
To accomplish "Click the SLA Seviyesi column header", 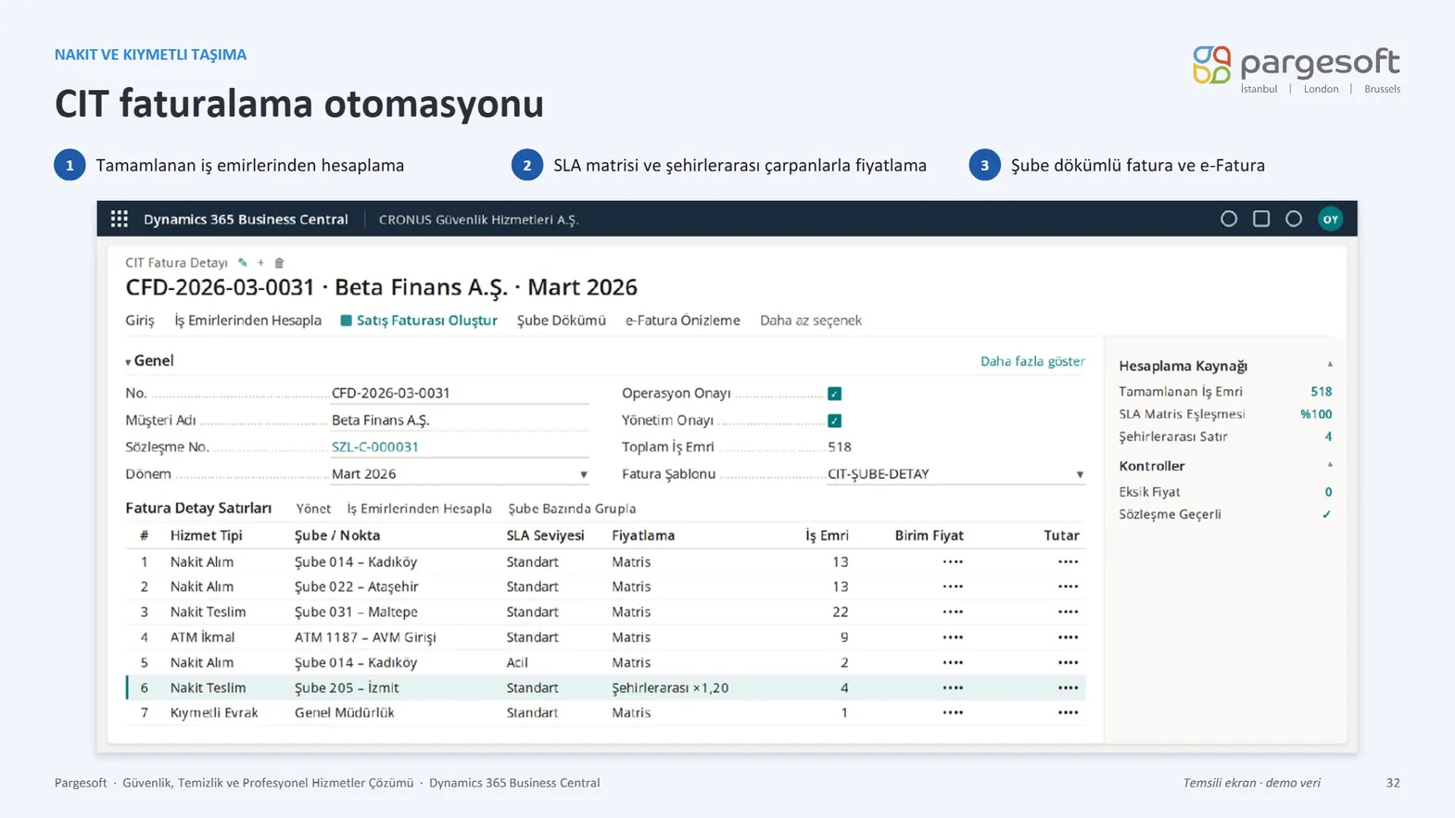I will [545, 535].
